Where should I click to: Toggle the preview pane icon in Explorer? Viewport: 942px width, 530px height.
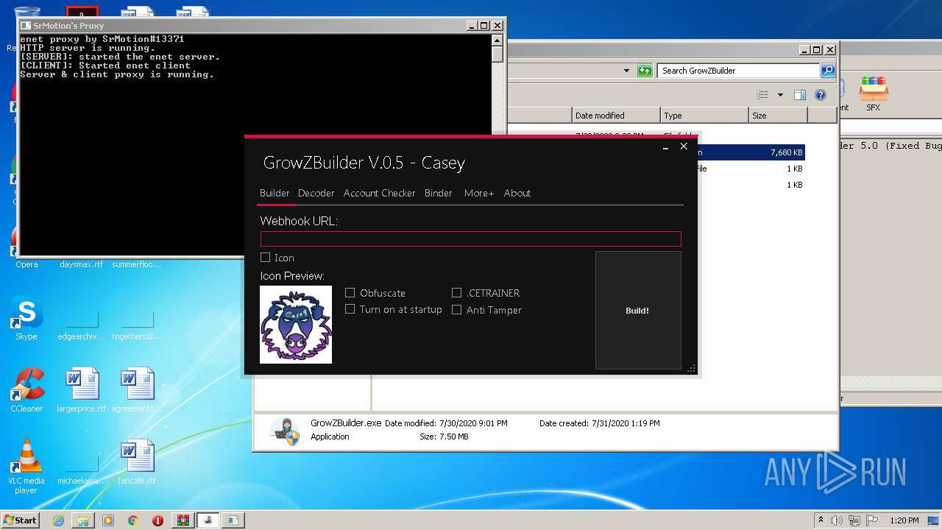pyautogui.click(x=800, y=95)
